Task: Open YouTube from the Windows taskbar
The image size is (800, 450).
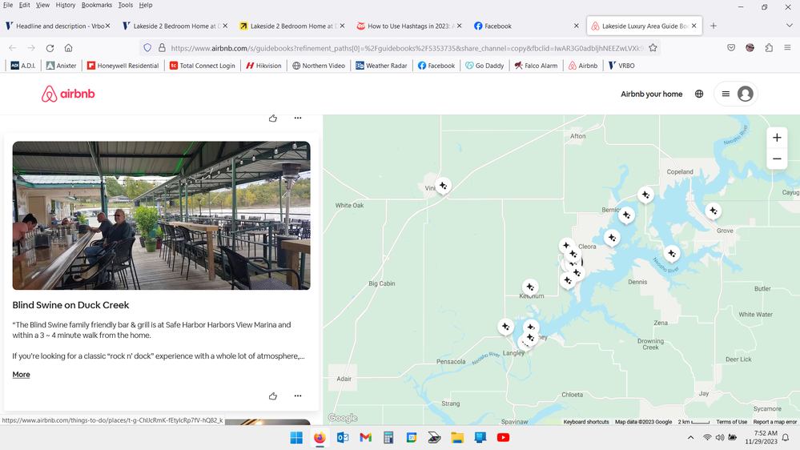Action: [x=503, y=437]
